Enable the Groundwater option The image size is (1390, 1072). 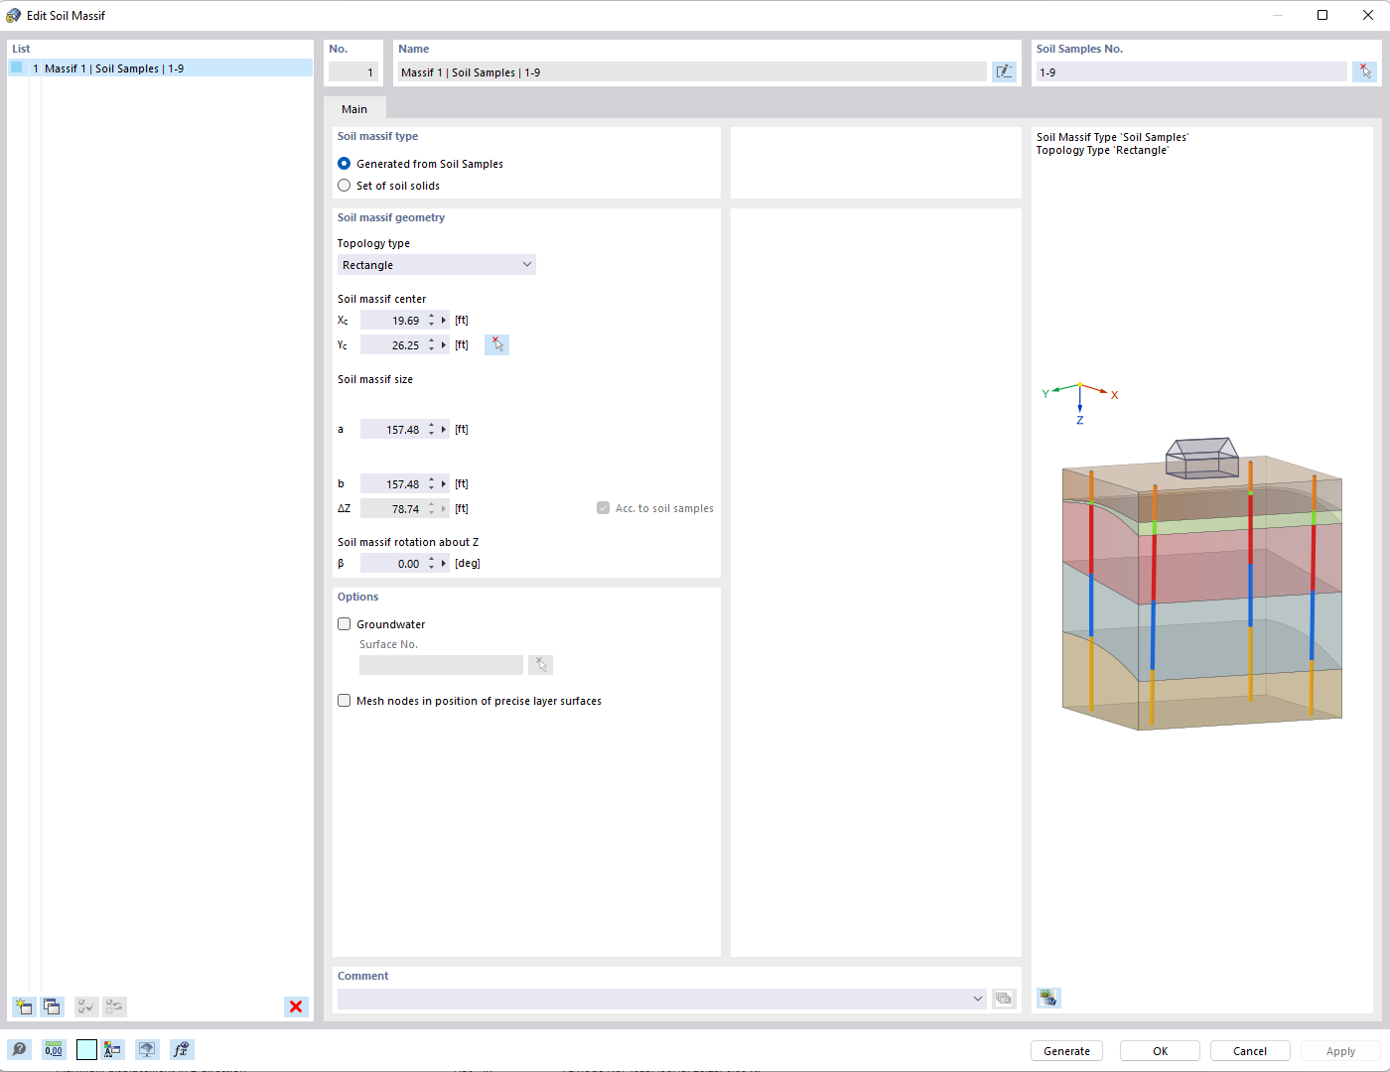pyautogui.click(x=344, y=623)
